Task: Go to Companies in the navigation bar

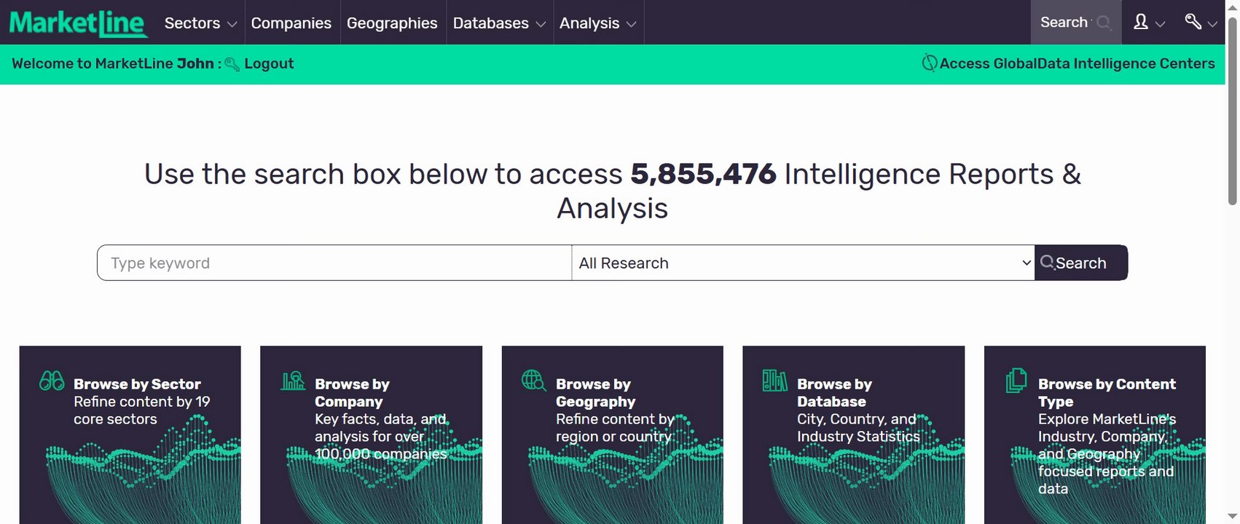Action: [291, 23]
